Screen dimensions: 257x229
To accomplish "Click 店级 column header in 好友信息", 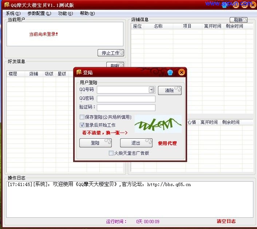I will [49, 74].
